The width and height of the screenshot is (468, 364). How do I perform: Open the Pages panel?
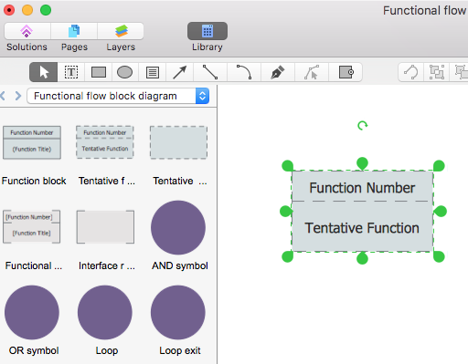point(74,31)
